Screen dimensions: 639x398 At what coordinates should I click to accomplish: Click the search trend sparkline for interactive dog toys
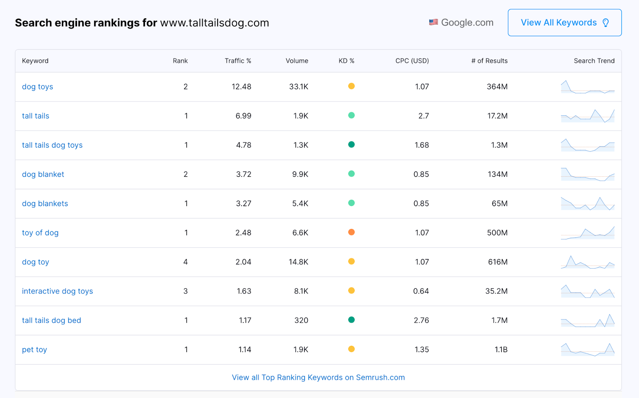(587, 291)
